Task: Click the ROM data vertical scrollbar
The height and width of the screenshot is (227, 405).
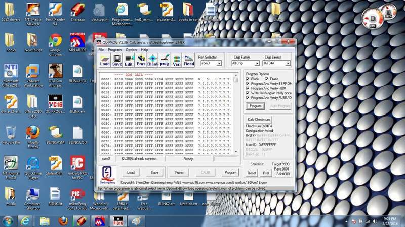Action: (x=236, y=116)
